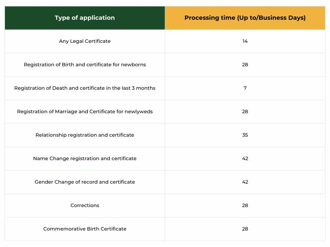Click the 28 days value for Birth registration

point(245,65)
